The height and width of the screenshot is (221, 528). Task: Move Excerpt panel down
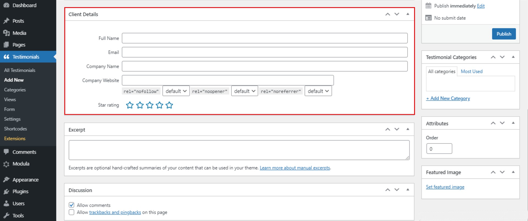click(x=397, y=129)
